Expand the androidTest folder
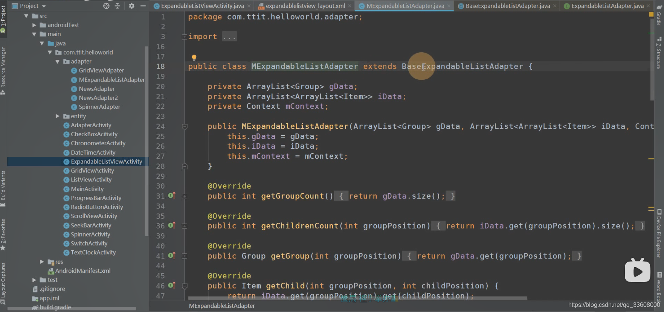 point(34,25)
